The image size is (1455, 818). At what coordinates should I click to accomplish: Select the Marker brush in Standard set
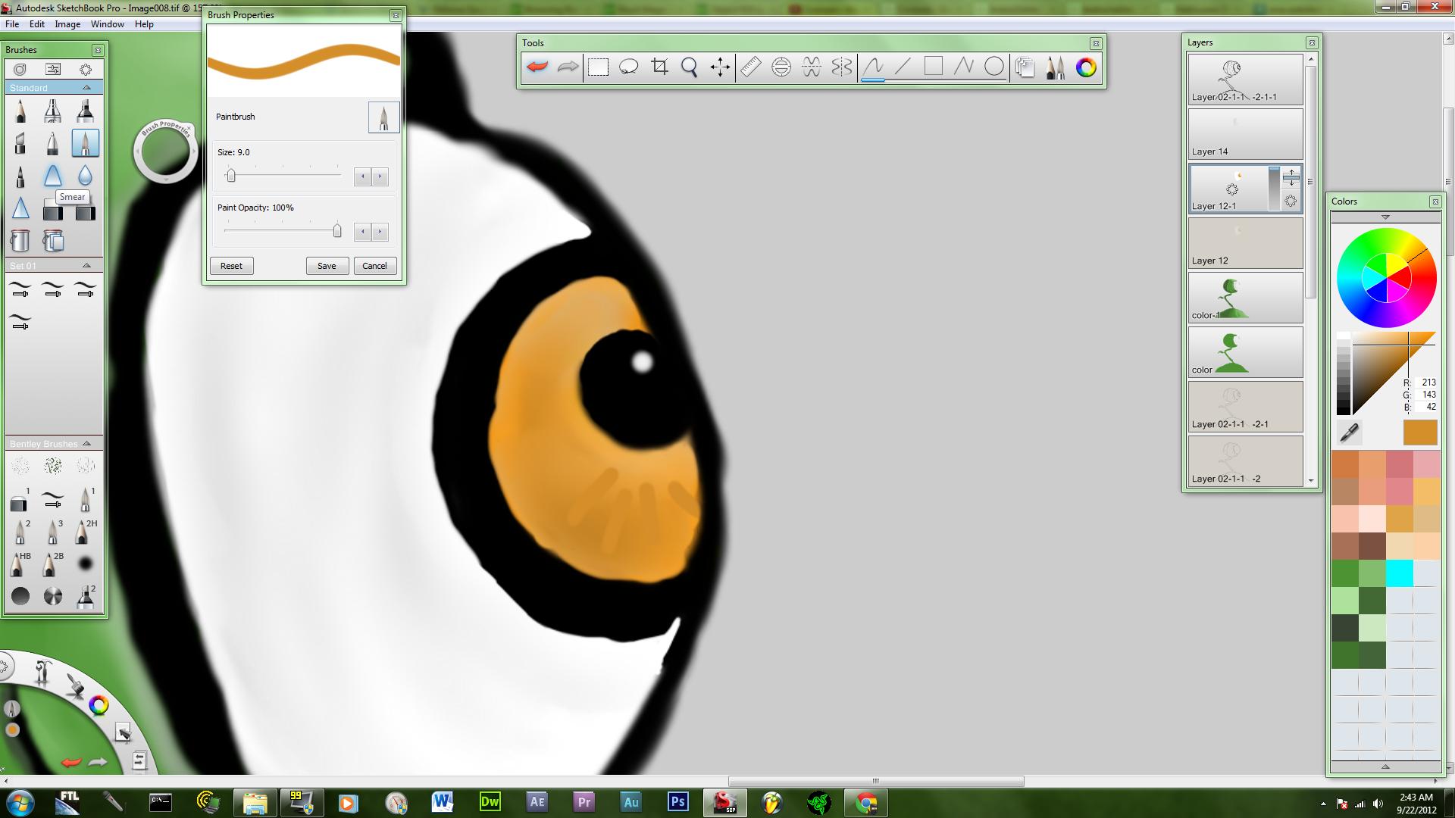(85, 111)
